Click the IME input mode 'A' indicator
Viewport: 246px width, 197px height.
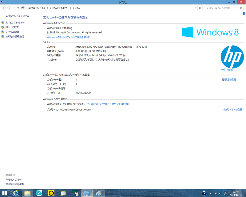225,193
